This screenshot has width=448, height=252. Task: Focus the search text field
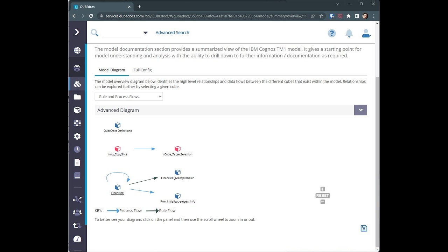tap(121, 33)
